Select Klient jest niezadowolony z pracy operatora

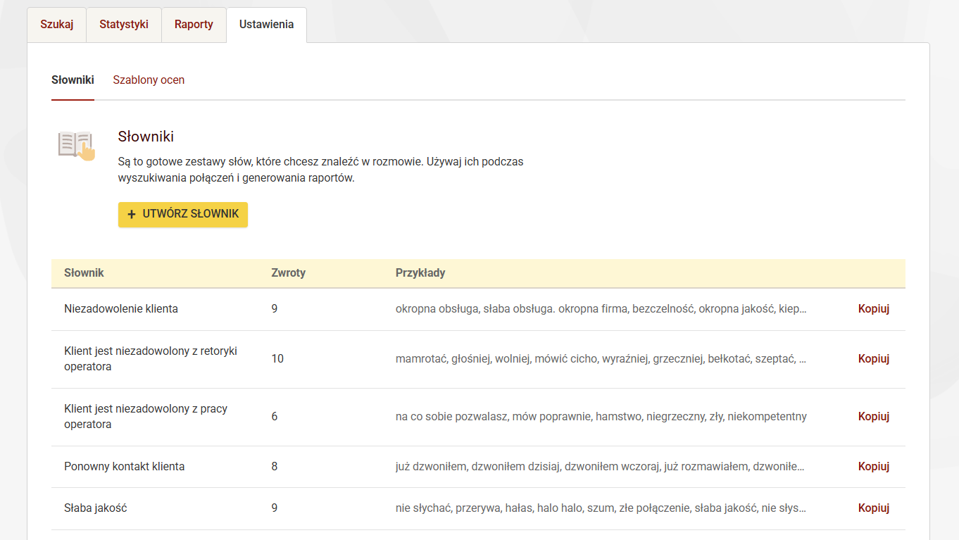tap(146, 417)
